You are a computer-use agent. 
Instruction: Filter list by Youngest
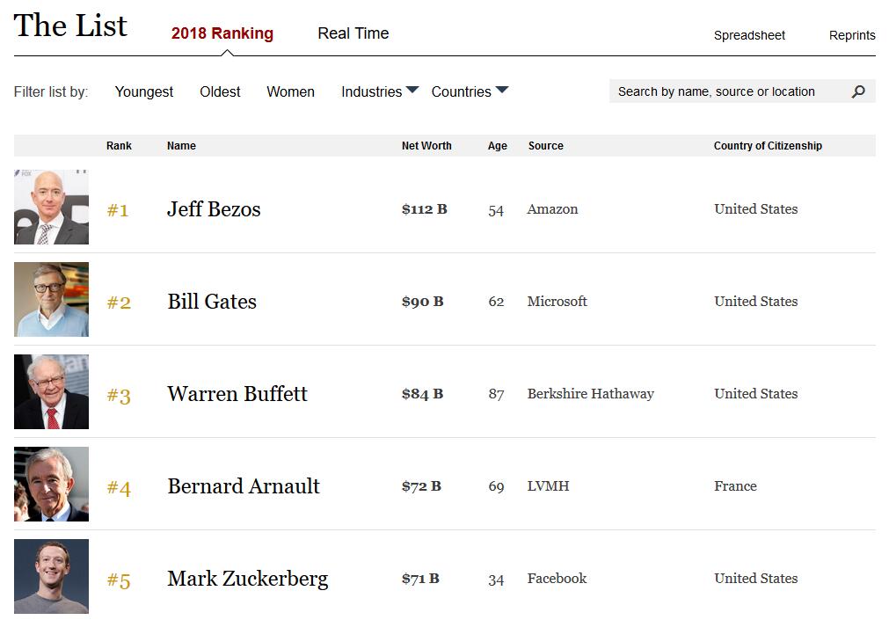point(144,91)
